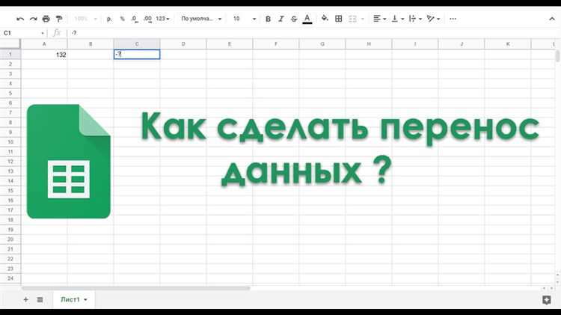Increase decimal places
561x315 pixels.
click(147, 19)
